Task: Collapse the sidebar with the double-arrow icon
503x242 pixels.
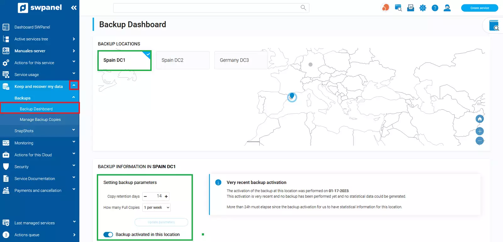Action: click(x=74, y=8)
